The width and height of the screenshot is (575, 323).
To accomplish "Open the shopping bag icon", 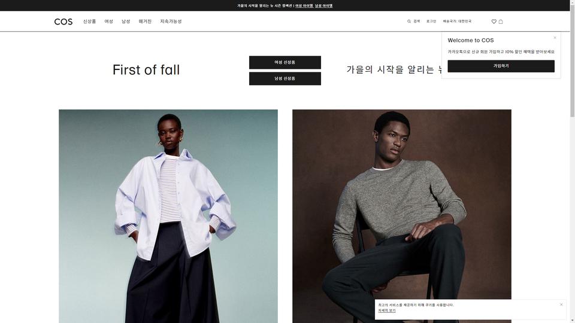I will coord(501,22).
